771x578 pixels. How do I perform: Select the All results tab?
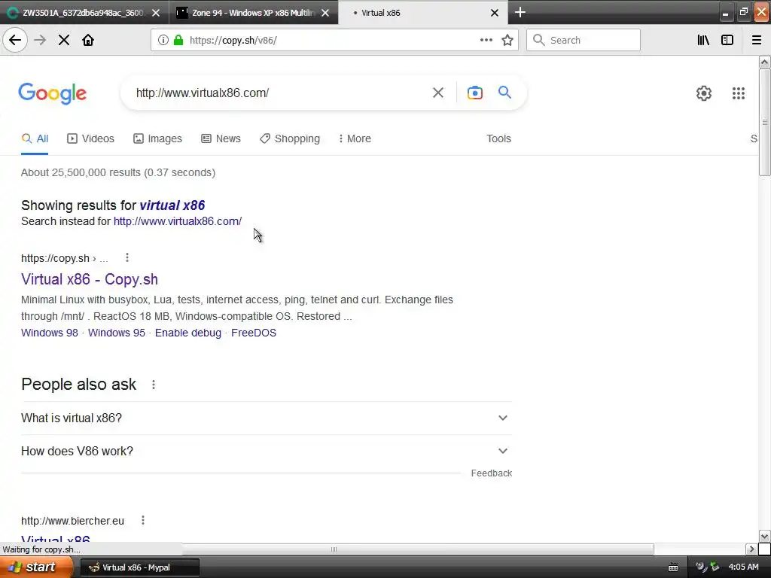pos(35,138)
